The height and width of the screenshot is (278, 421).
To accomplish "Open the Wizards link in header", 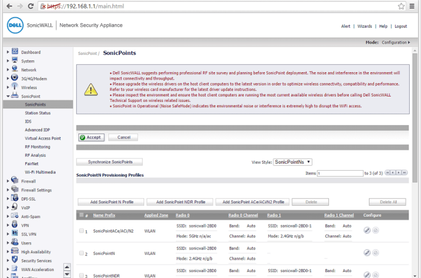I will pos(364,26).
